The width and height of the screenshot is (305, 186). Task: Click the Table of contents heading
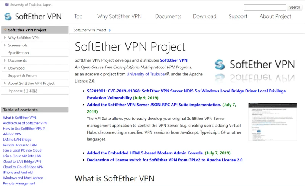click(x=20, y=110)
